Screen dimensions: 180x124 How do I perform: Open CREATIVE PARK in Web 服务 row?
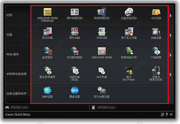[102, 51]
